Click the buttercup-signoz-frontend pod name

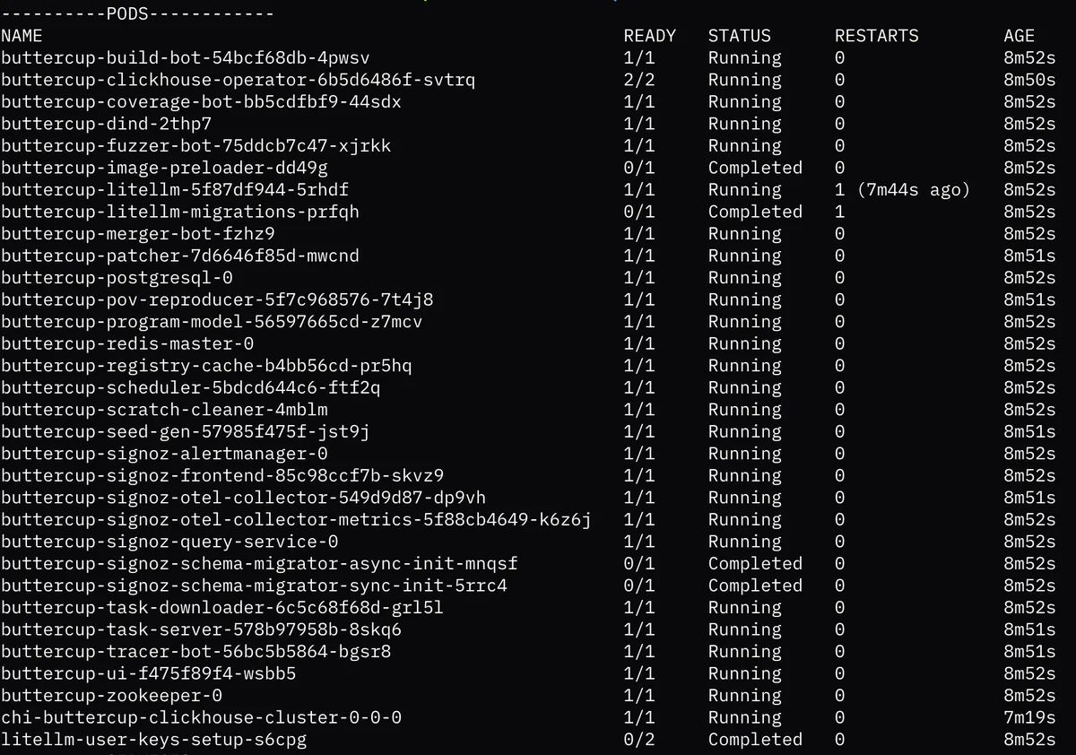[222, 475]
